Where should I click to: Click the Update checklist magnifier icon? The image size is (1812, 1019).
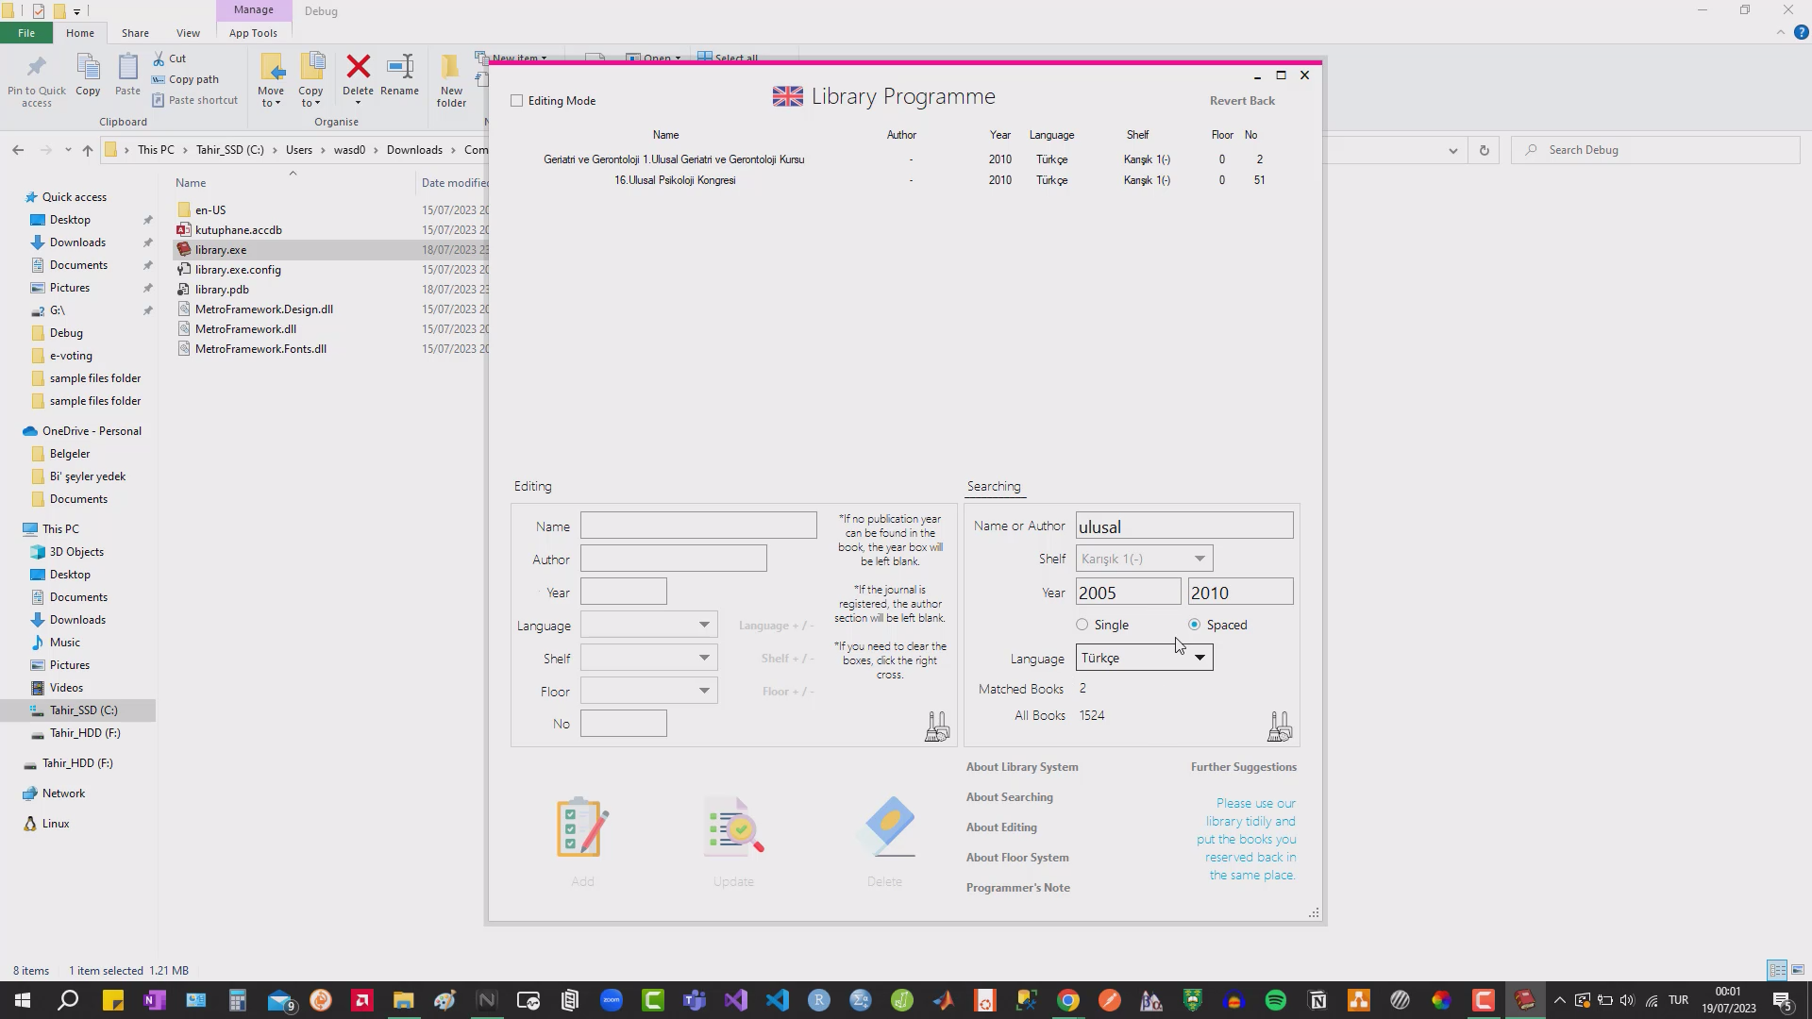[x=733, y=827]
